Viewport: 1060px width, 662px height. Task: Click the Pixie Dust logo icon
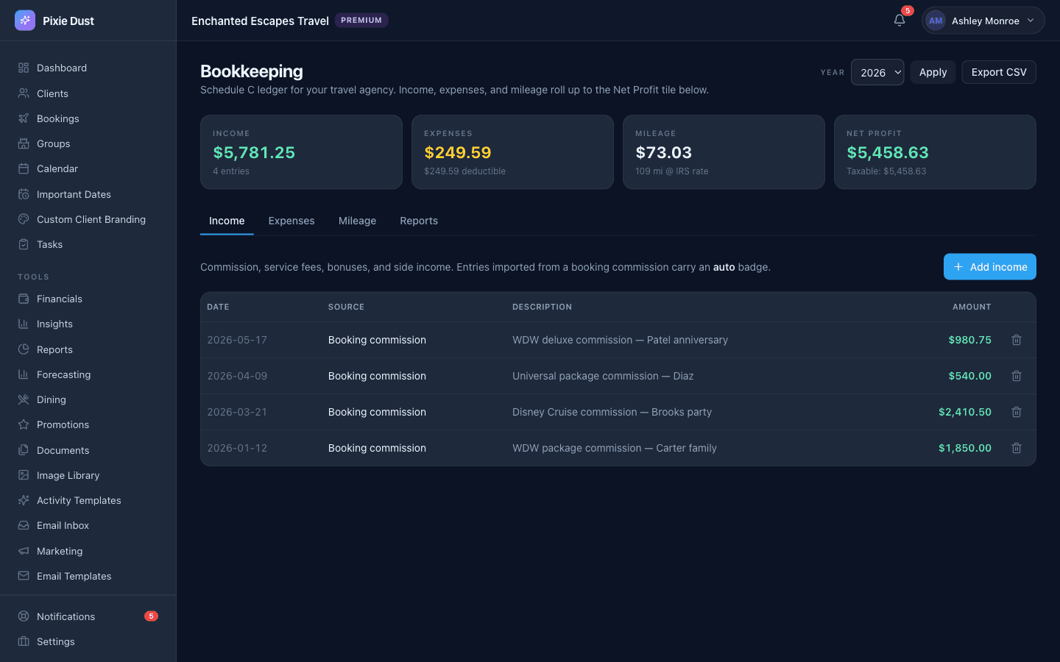25,21
